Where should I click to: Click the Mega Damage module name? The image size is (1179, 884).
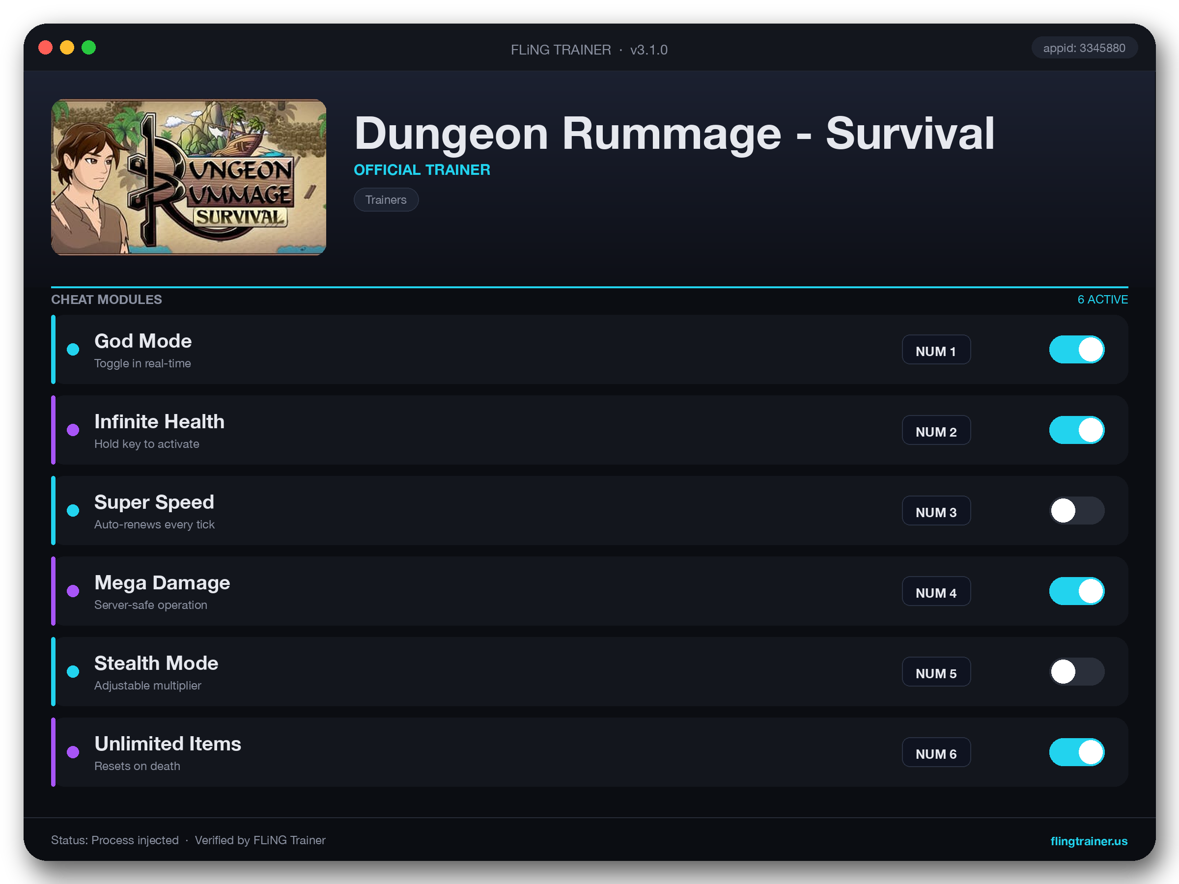pyautogui.click(x=162, y=582)
